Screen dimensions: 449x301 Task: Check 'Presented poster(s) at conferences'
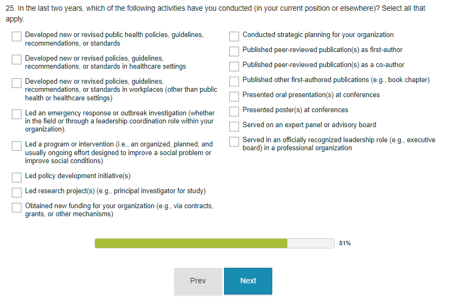(234, 112)
